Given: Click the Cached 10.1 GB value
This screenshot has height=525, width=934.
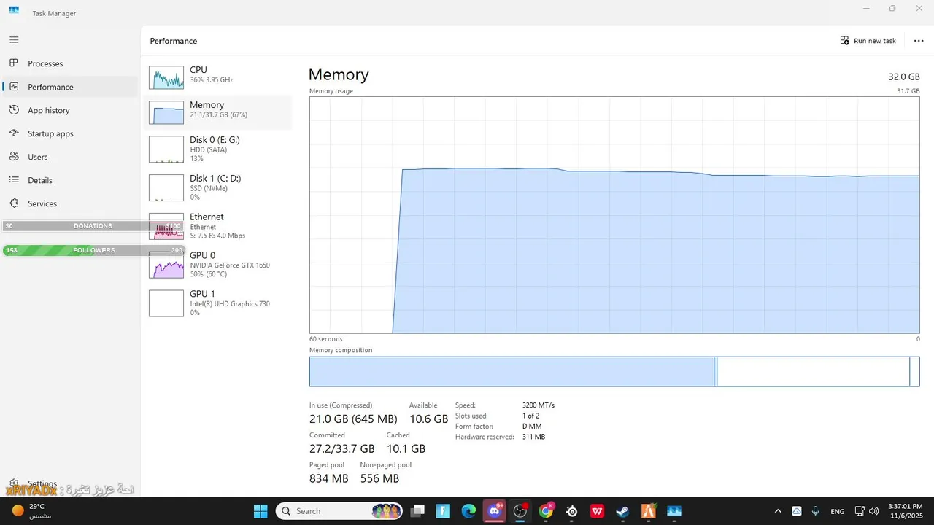Looking at the screenshot, I should tap(406, 449).
